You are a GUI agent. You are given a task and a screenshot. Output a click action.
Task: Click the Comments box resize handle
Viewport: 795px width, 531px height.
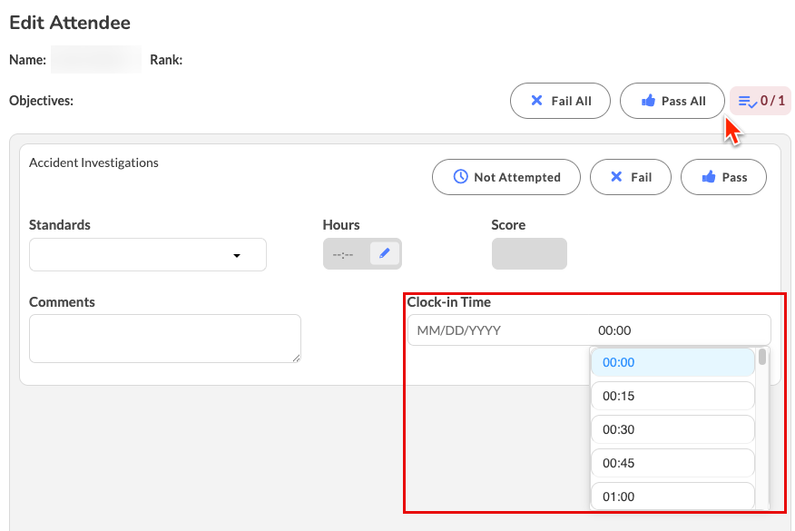point(295,358)
